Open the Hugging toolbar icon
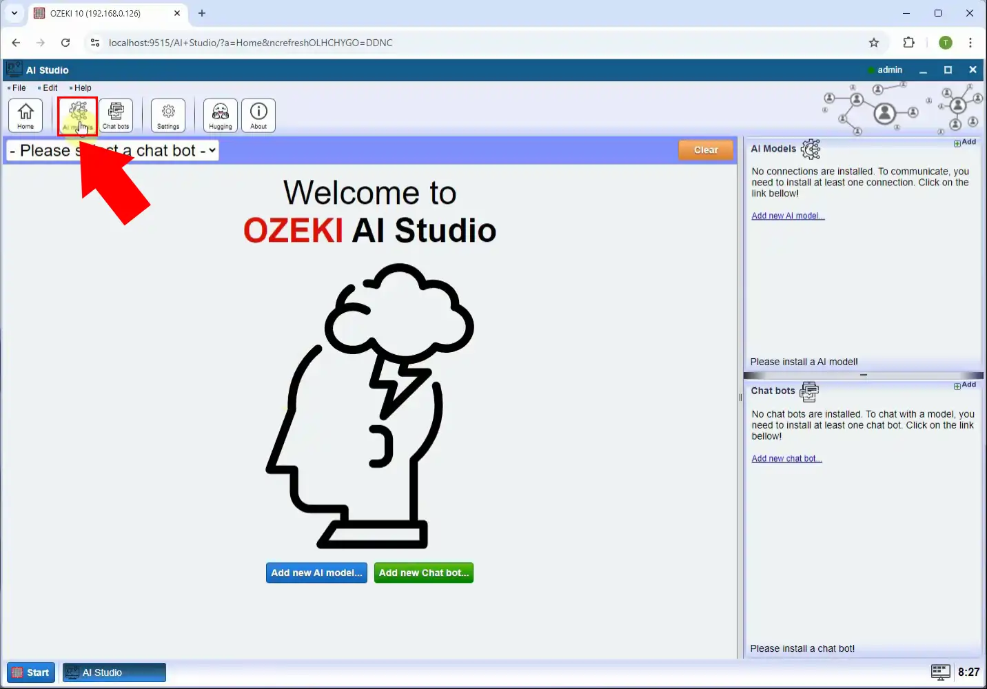Screen dimensions: 987x689 [221, 115]
